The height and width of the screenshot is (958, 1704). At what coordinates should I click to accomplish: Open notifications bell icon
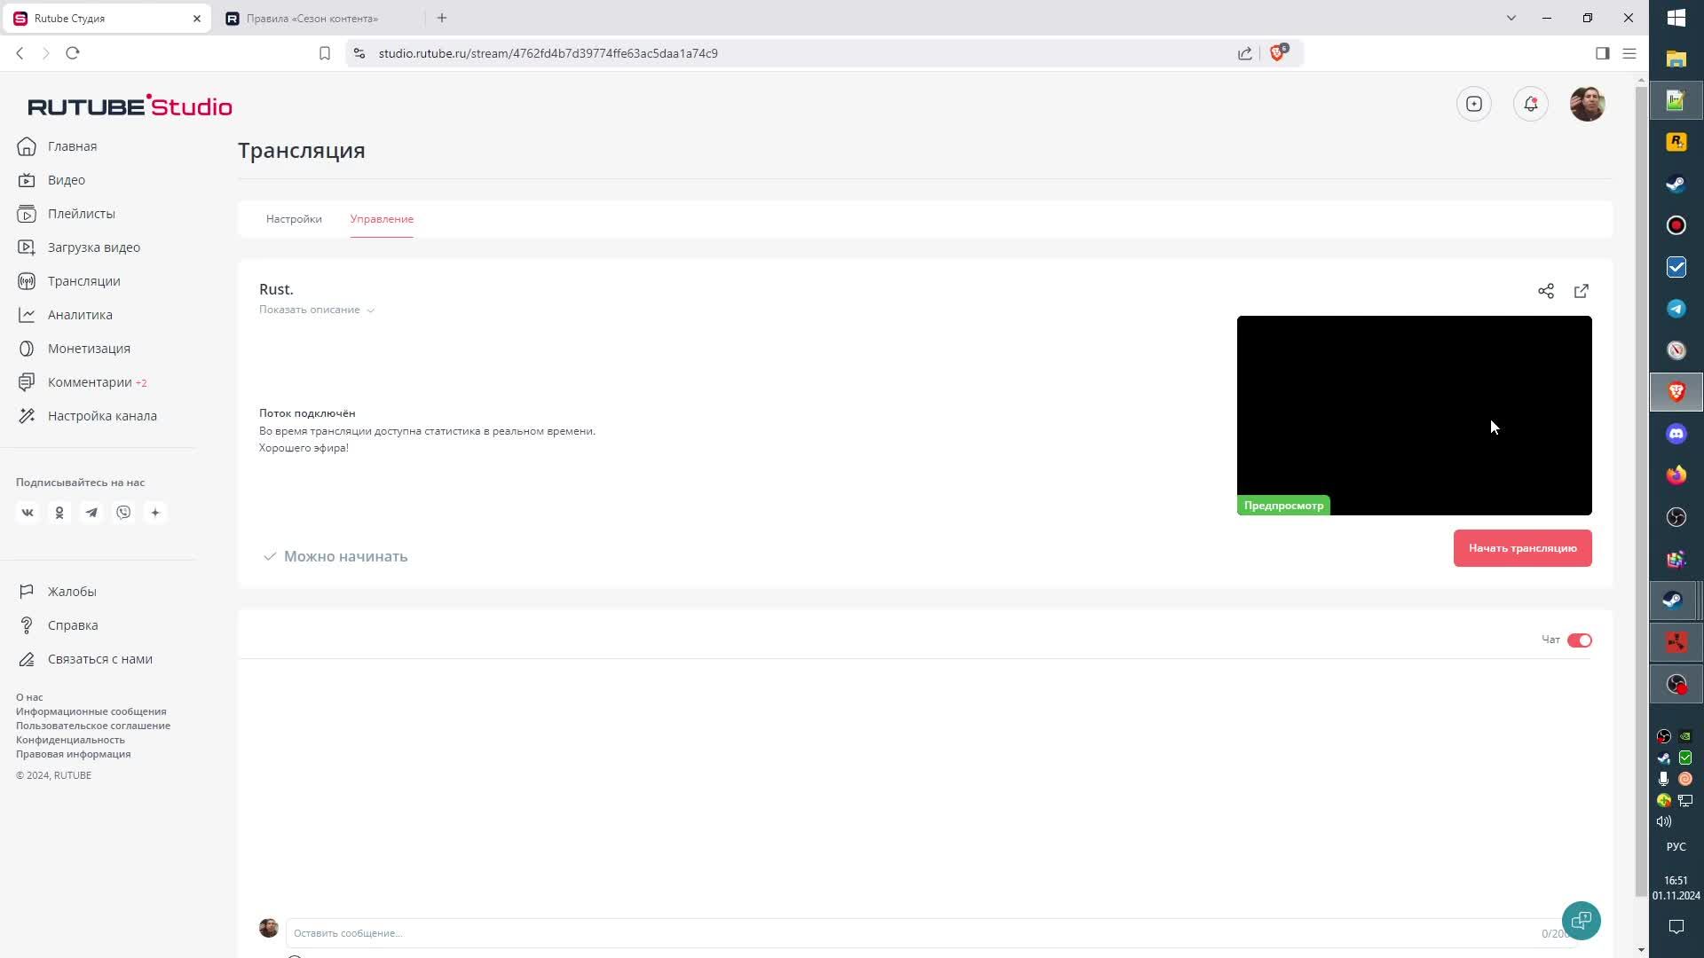point(1530,104)
